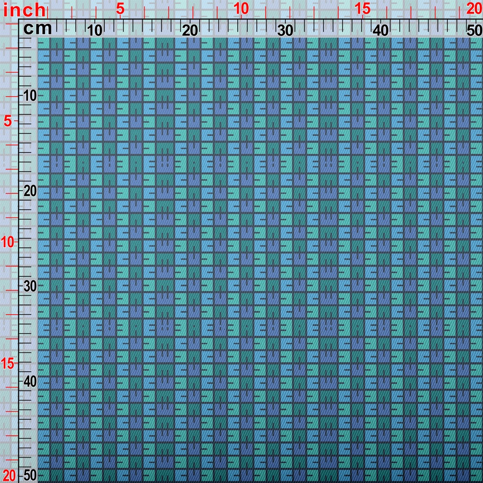
Task: Click the black 'cm' unit label
Action: point(38,29)
